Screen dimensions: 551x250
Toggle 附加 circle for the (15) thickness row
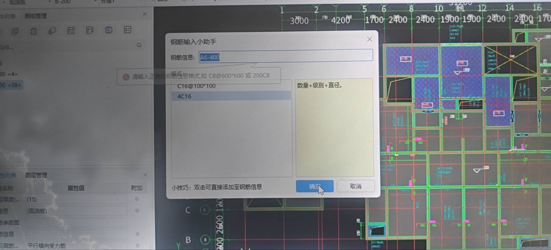pos(137,199)
